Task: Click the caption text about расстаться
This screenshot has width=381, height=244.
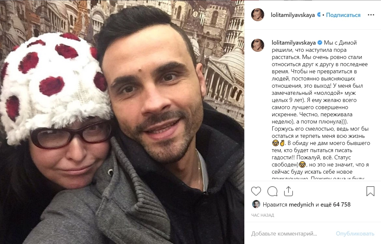Action: pos(320,107)
